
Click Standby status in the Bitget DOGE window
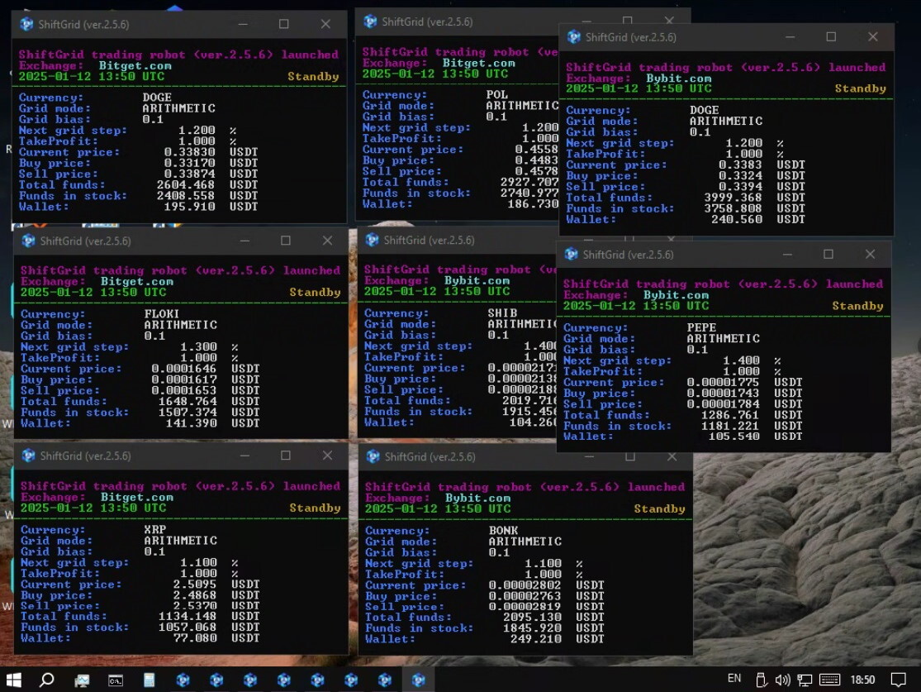[313, 76]
